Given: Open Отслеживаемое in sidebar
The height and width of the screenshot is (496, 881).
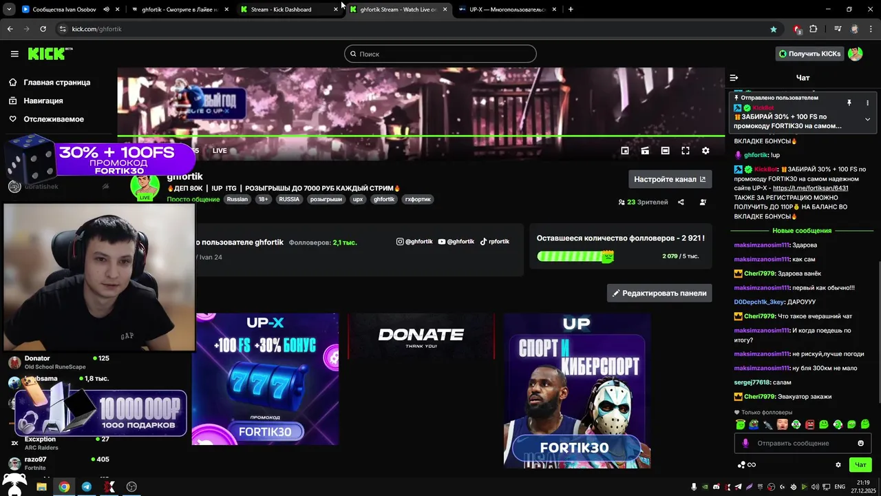Looking at the screenshot, I should 46,119.
